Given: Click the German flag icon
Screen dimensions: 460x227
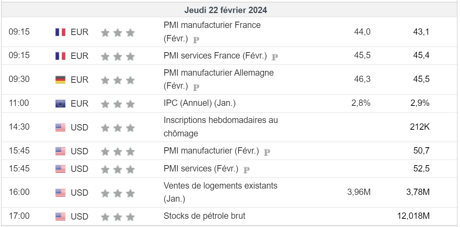Looking at the screenshot, I should (x=60, y=80).
